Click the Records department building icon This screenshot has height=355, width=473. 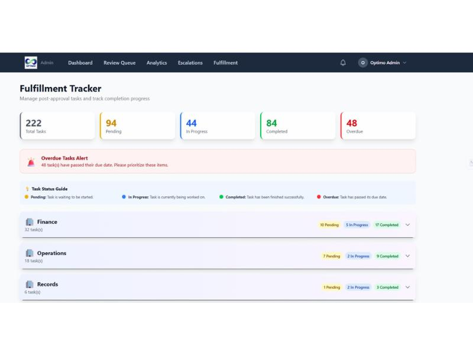pyautogui.click(x=30, y=285)
